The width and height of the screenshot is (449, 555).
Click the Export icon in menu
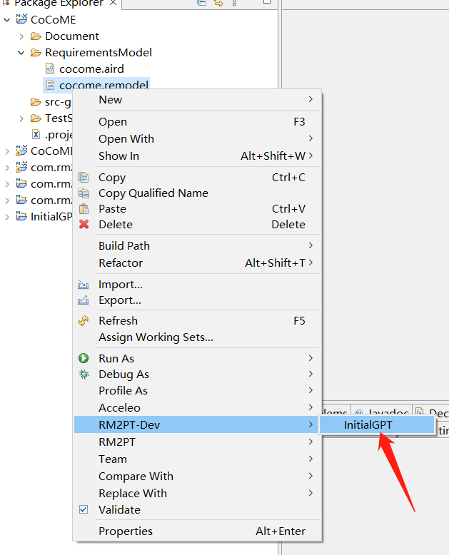(84, 300)
